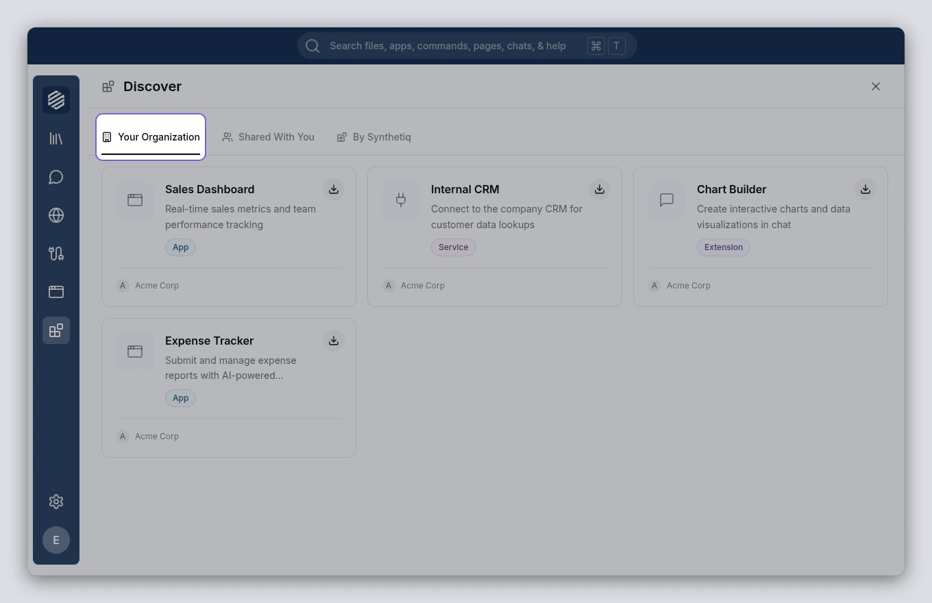Open the Internal CRM title
This screenshot has height=603, width=932.
click(465, 189)
